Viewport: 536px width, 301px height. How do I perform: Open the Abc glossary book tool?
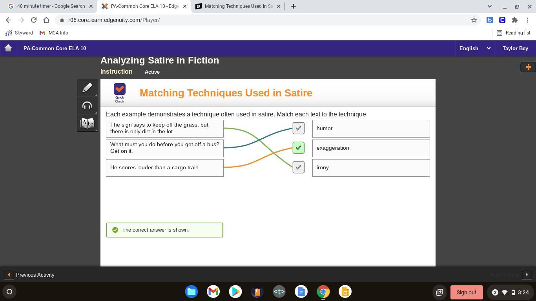click(87, 123)
